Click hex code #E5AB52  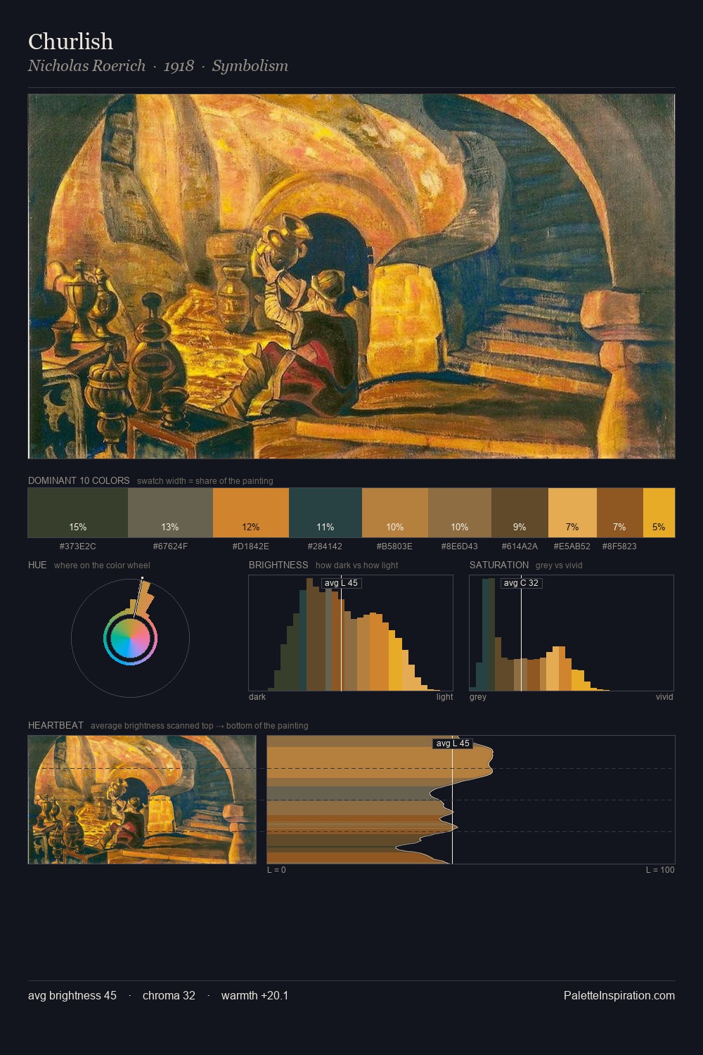[572, 546]
